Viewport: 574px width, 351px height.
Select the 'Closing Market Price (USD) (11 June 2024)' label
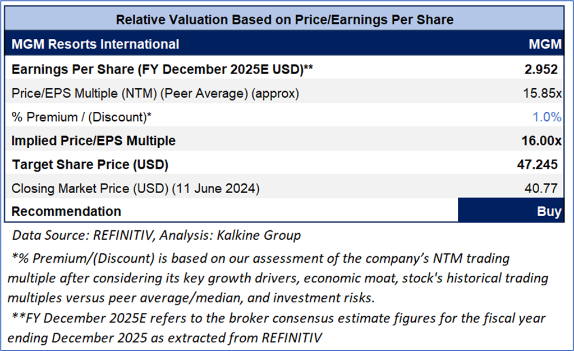[x=135, y=188]
